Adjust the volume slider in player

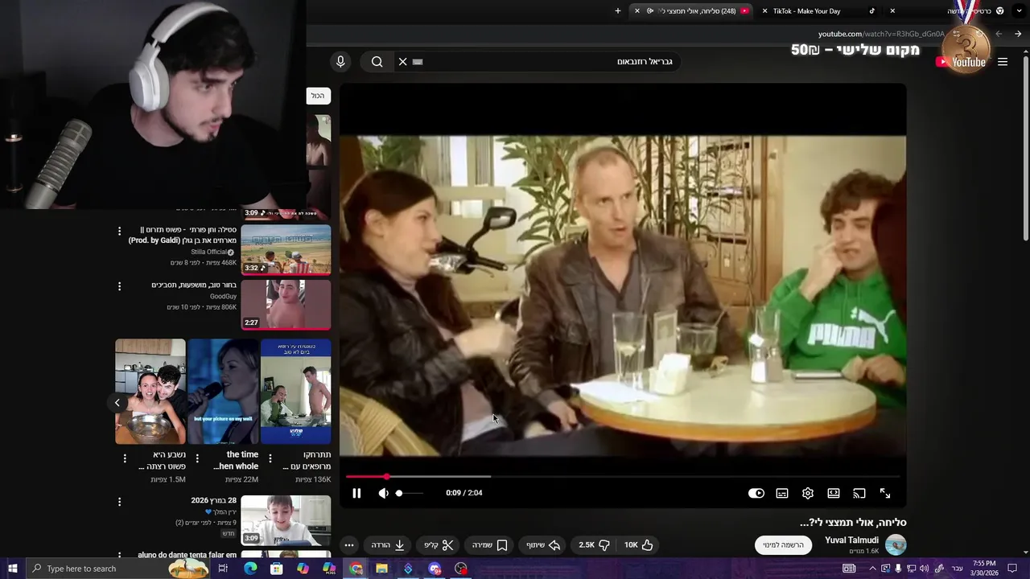(x=410, y=493)
